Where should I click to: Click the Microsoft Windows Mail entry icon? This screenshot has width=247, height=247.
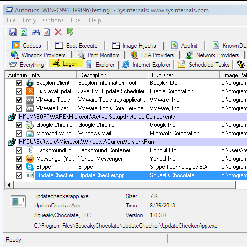[30, 133]
